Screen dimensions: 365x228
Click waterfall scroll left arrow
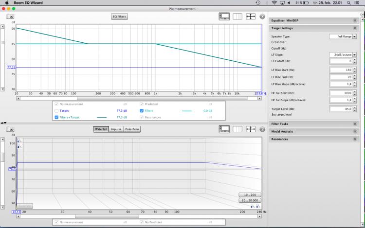tap(18, 216)
